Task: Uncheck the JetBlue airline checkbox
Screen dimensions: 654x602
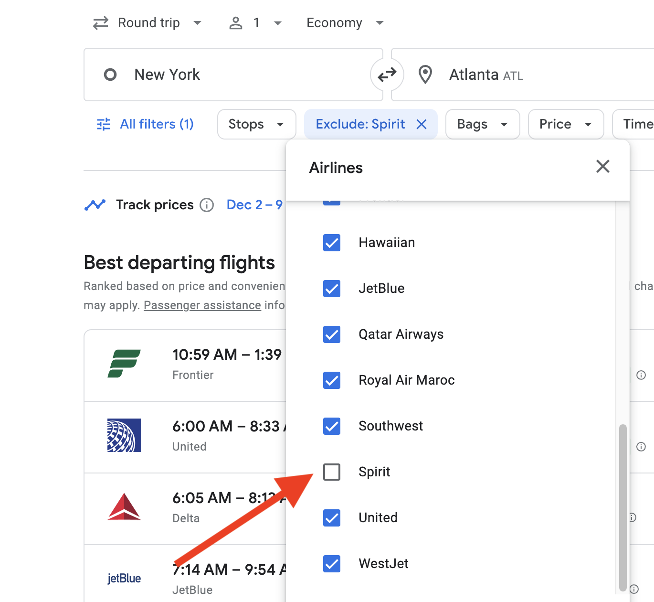Action: pyautogui.click(x=332, y=289)
